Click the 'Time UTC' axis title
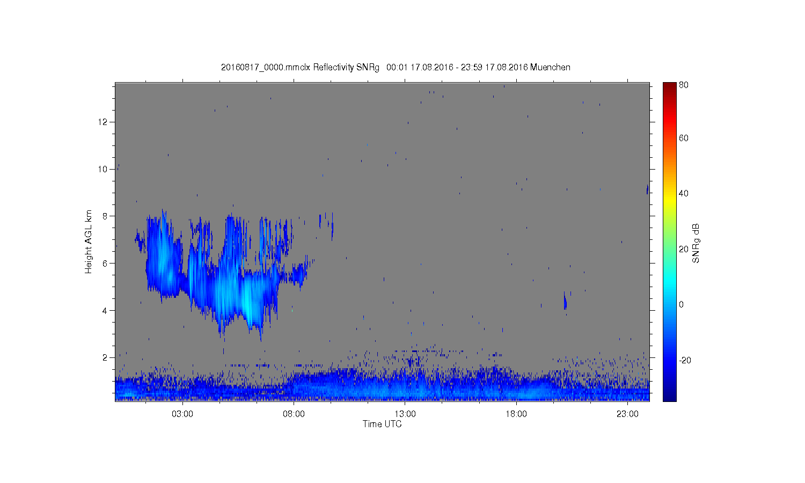805x483 pixels. (382, 424)
